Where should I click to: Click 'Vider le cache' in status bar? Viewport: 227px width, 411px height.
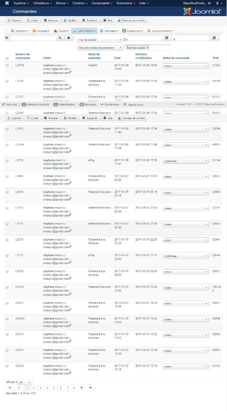pyautogui.click(x=133, y=105)
